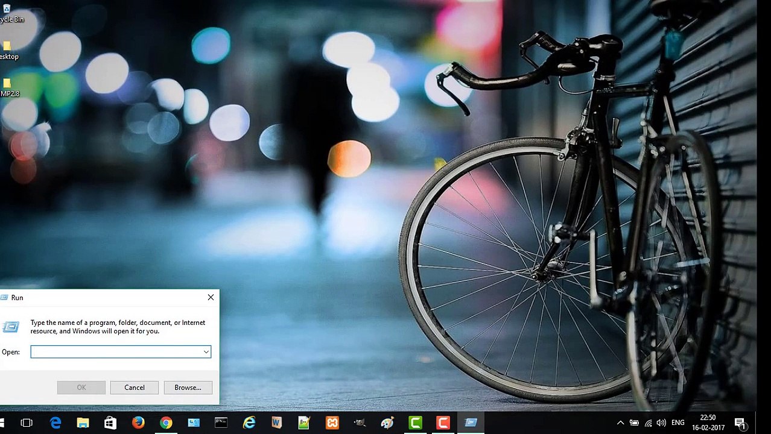Click Cancel in the Run dialog
Screen dimensions: 771x434
coord(135,388)
